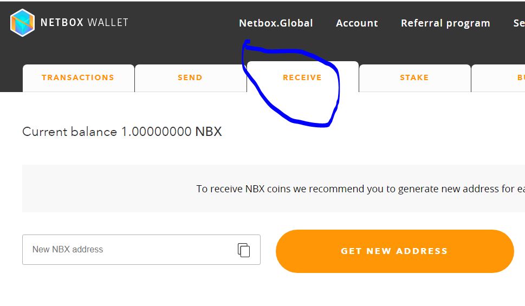Click the Current balance label
This screenshot has height=306, width=525.
[69, 132]
